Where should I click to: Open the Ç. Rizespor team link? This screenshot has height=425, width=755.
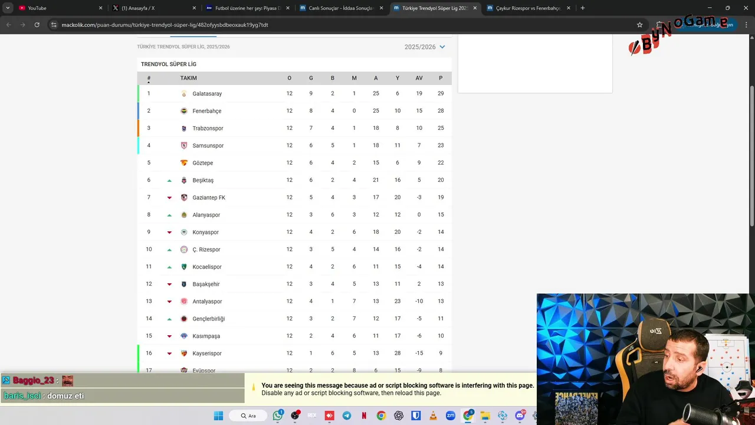(x=206, y=250)
